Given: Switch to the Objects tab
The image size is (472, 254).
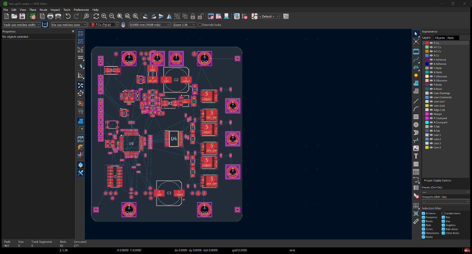Looking at the screenshot, I should coord(440,38).
